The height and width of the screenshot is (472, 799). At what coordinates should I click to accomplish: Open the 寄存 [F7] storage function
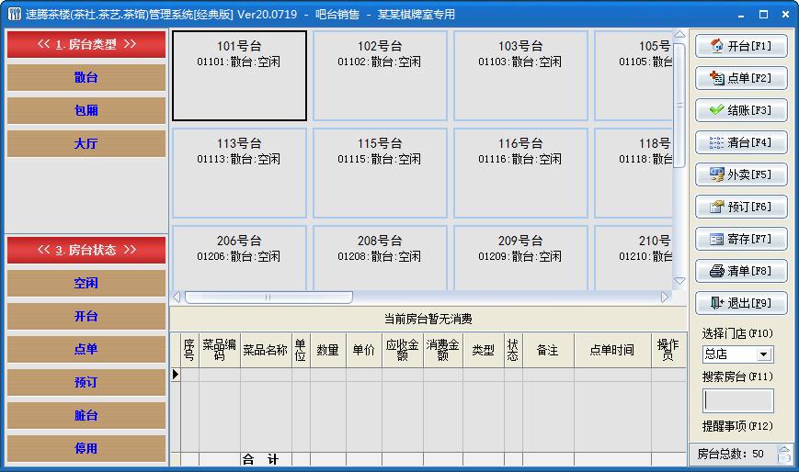coord(740,239)
